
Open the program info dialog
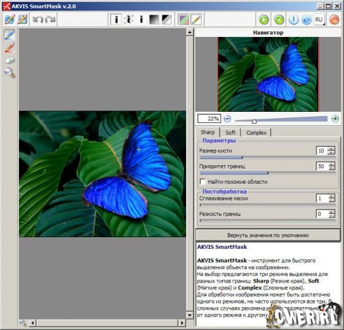coord(294,20)
